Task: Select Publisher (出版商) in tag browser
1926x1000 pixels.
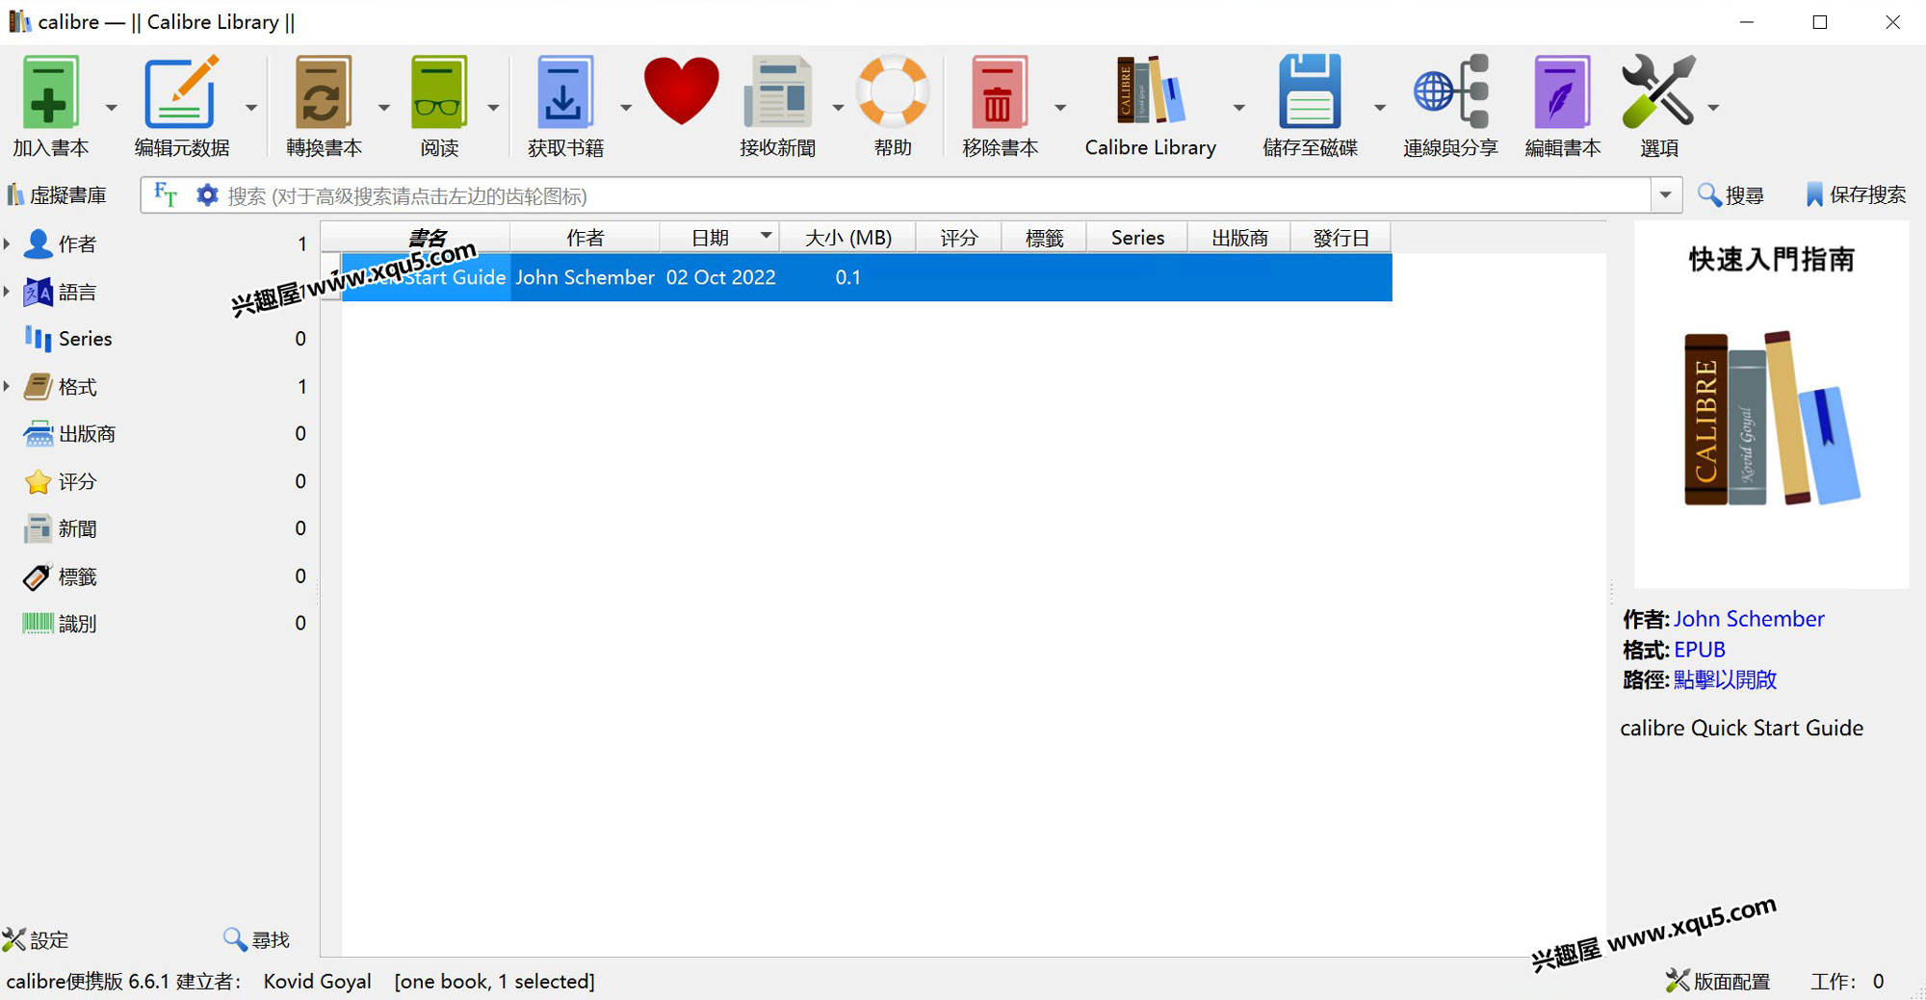Action: [87, 434]
